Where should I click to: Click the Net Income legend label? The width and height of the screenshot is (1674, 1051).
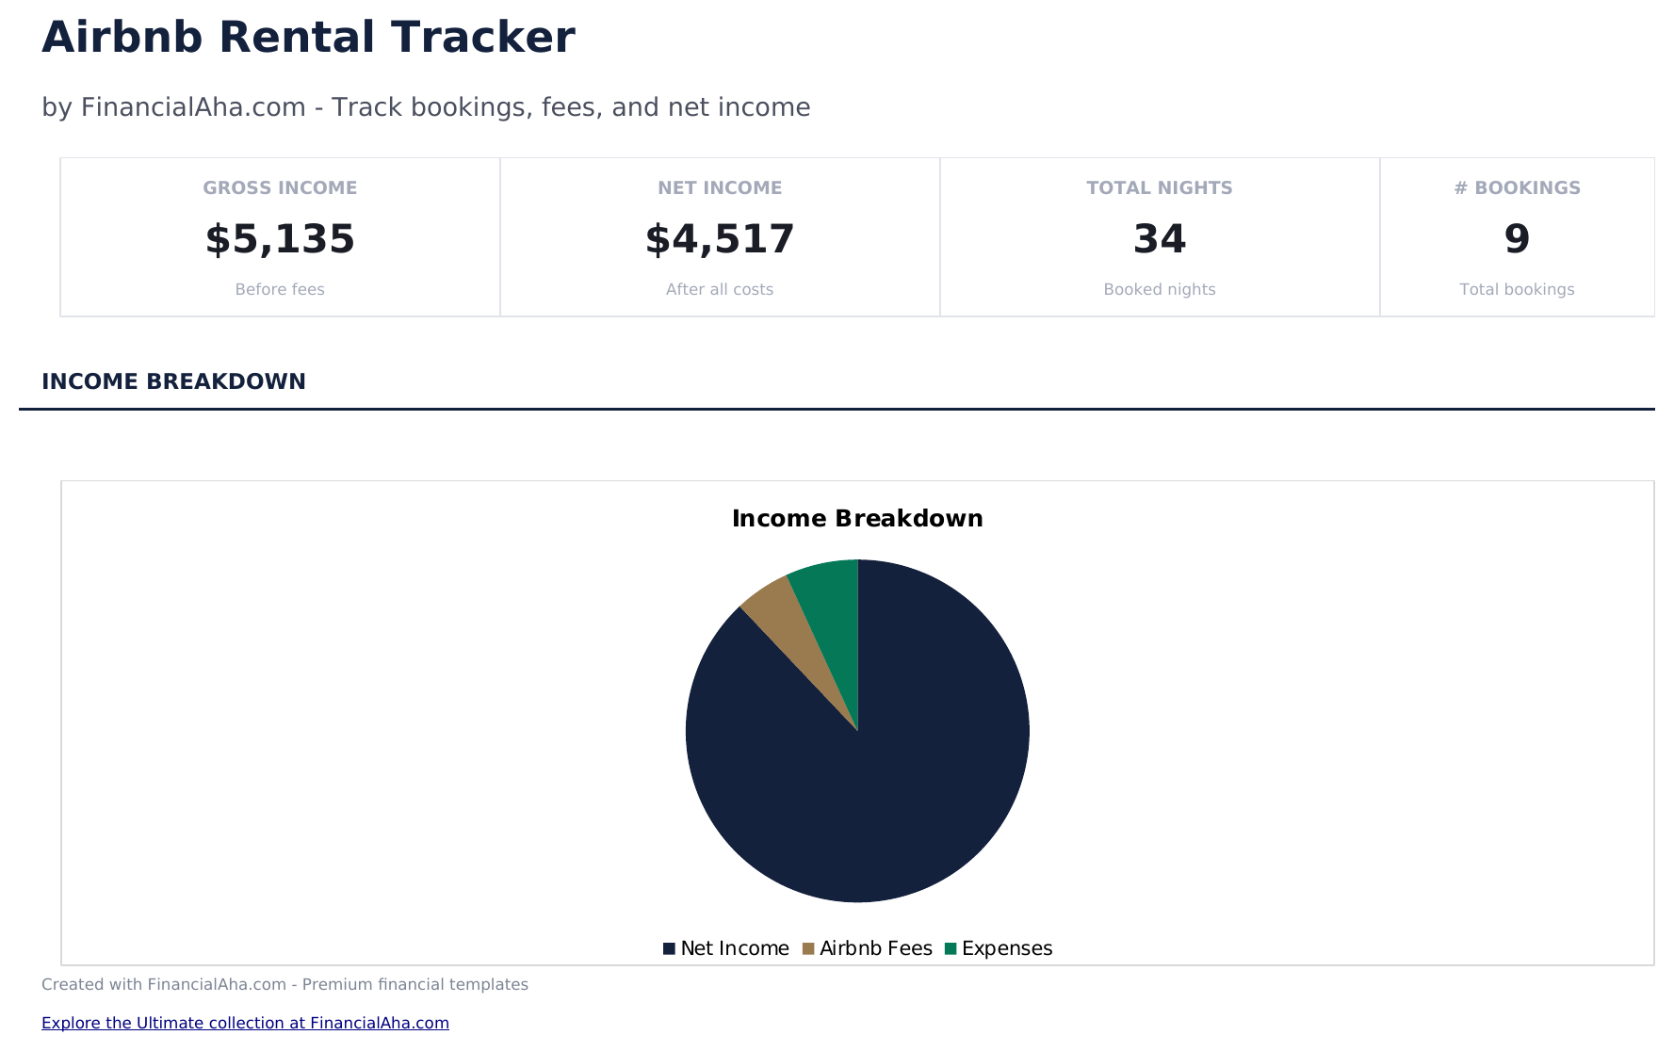coord(735,949)
